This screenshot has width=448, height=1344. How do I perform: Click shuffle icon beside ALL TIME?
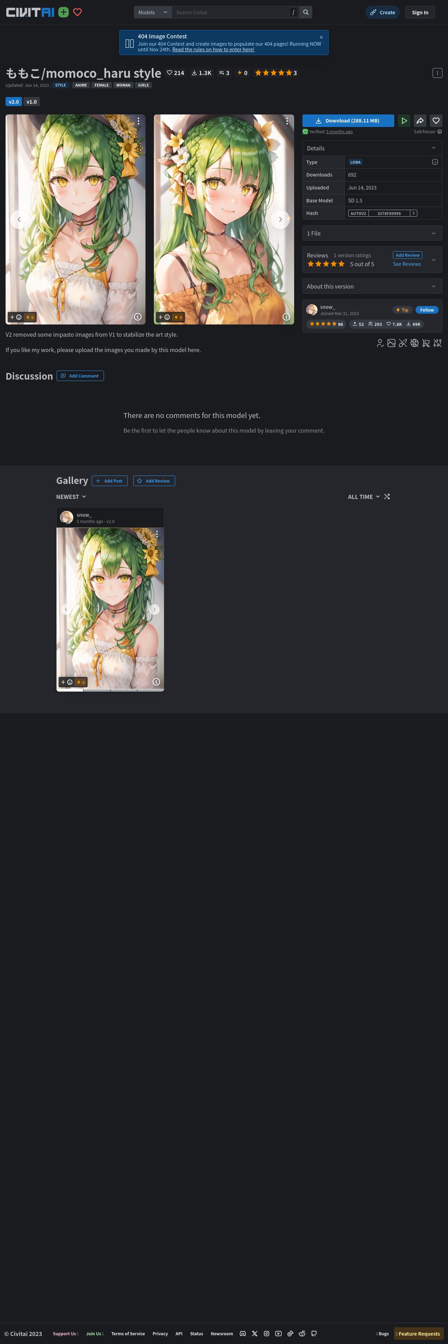click(x=387, y=497)
